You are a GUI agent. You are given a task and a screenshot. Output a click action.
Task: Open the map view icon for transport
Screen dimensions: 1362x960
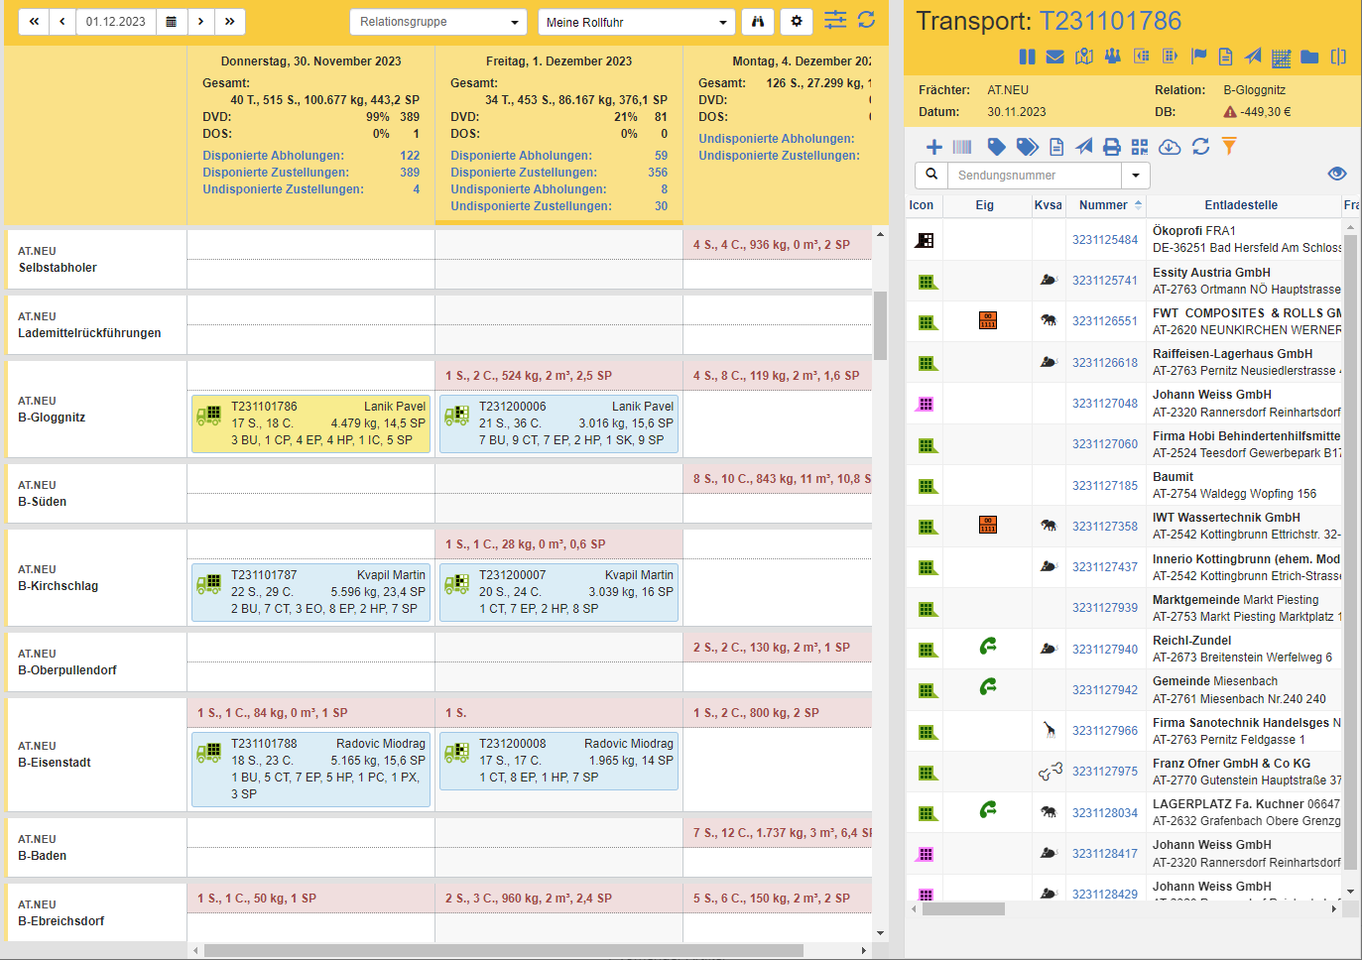click(x=1083, y=57)
